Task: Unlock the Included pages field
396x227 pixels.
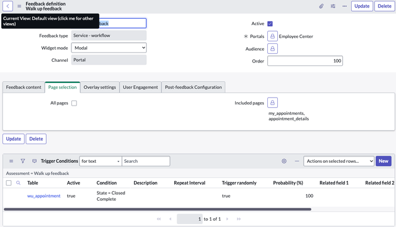Action: tap(273, 103)
